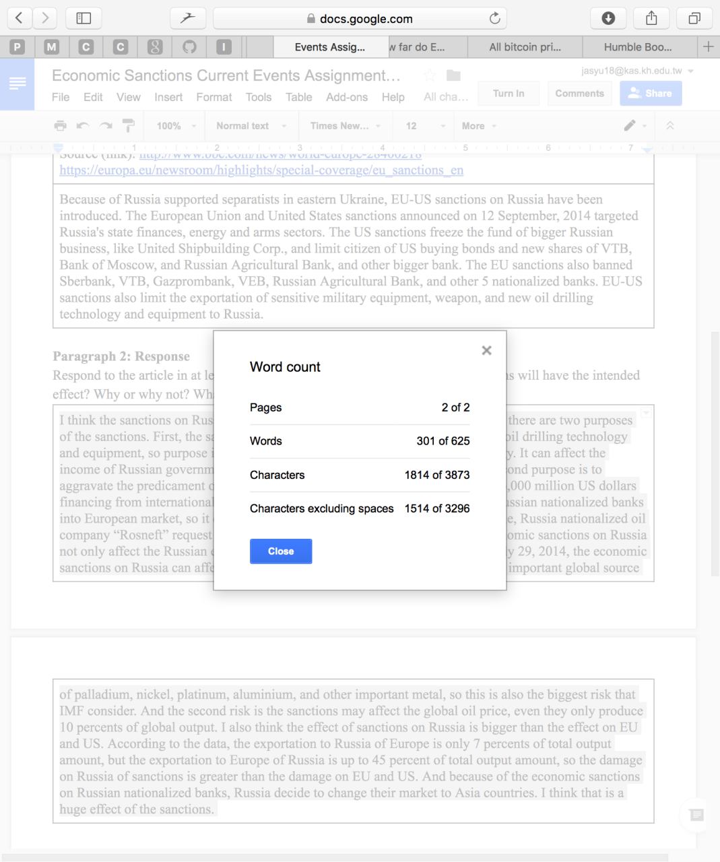Click the undo arrow icon
Image resolution: width=720 pixels, height=862 pixels.
click(x=83, y=126)
